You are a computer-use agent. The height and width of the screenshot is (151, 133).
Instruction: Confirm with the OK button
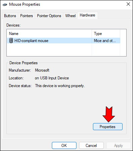tap(64, 146)
